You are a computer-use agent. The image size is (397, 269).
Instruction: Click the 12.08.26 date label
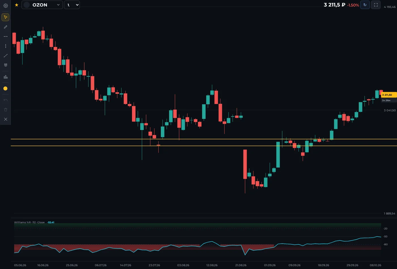(212, 265)
